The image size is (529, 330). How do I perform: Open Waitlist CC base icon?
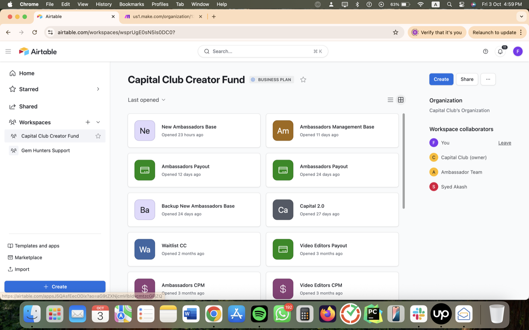(145, 249)
